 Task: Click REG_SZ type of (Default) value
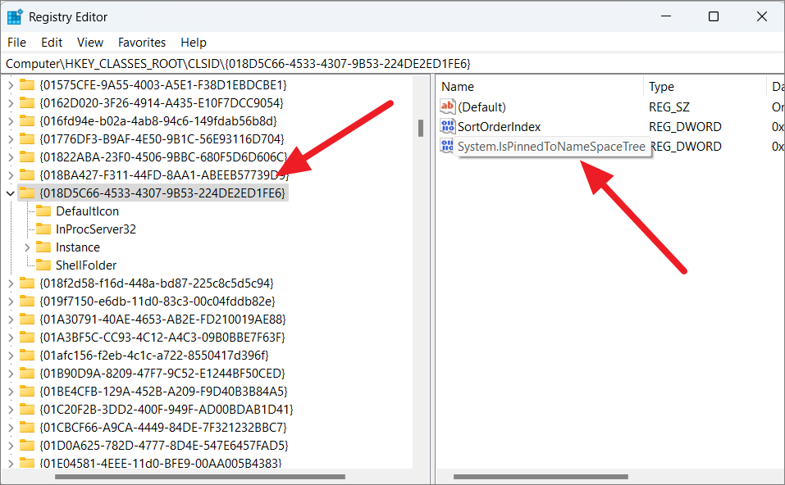(x=669, y=107)
